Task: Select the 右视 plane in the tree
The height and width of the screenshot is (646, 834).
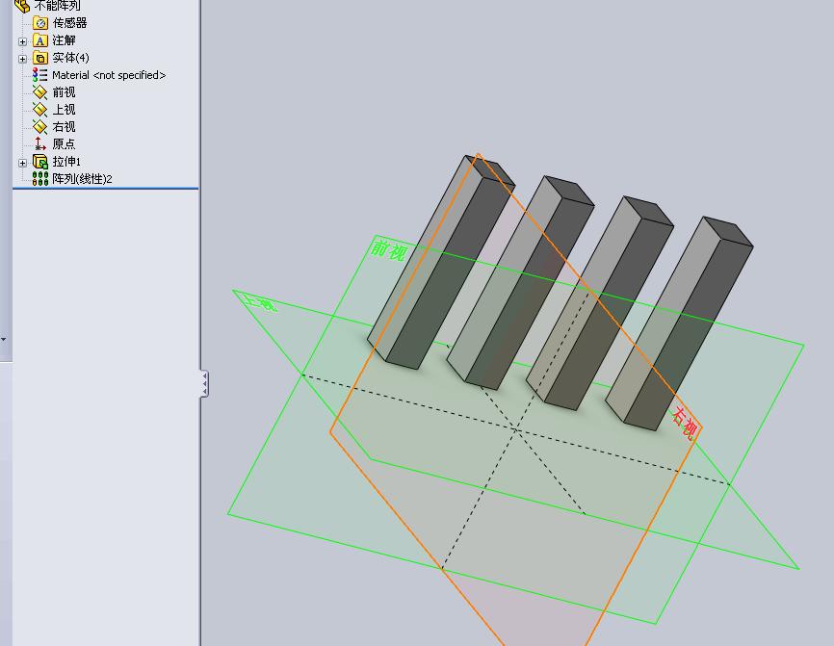Action: point(64,126)
